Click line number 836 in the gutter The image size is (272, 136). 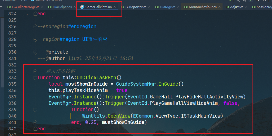(12, 90)
